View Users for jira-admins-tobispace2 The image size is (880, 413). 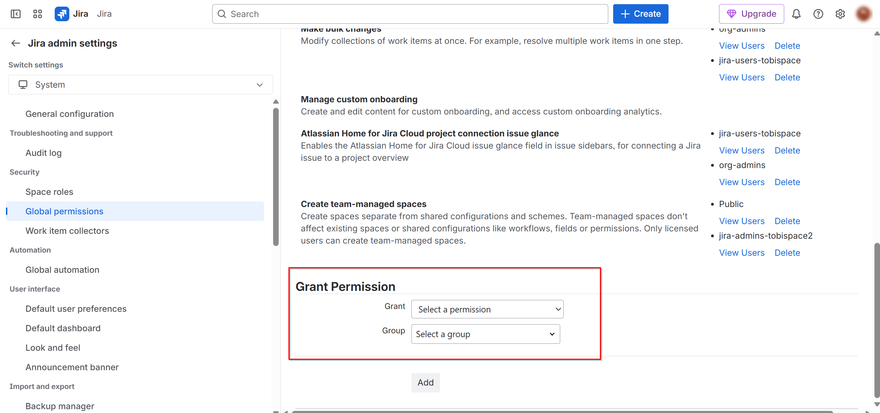(x=742, y=253)
